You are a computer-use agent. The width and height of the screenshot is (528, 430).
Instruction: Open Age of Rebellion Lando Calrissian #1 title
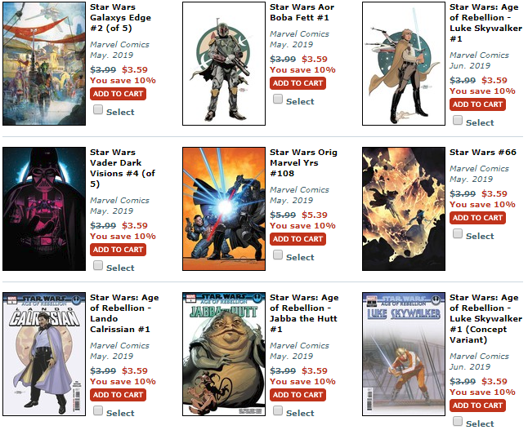click(x=124, y=313)
